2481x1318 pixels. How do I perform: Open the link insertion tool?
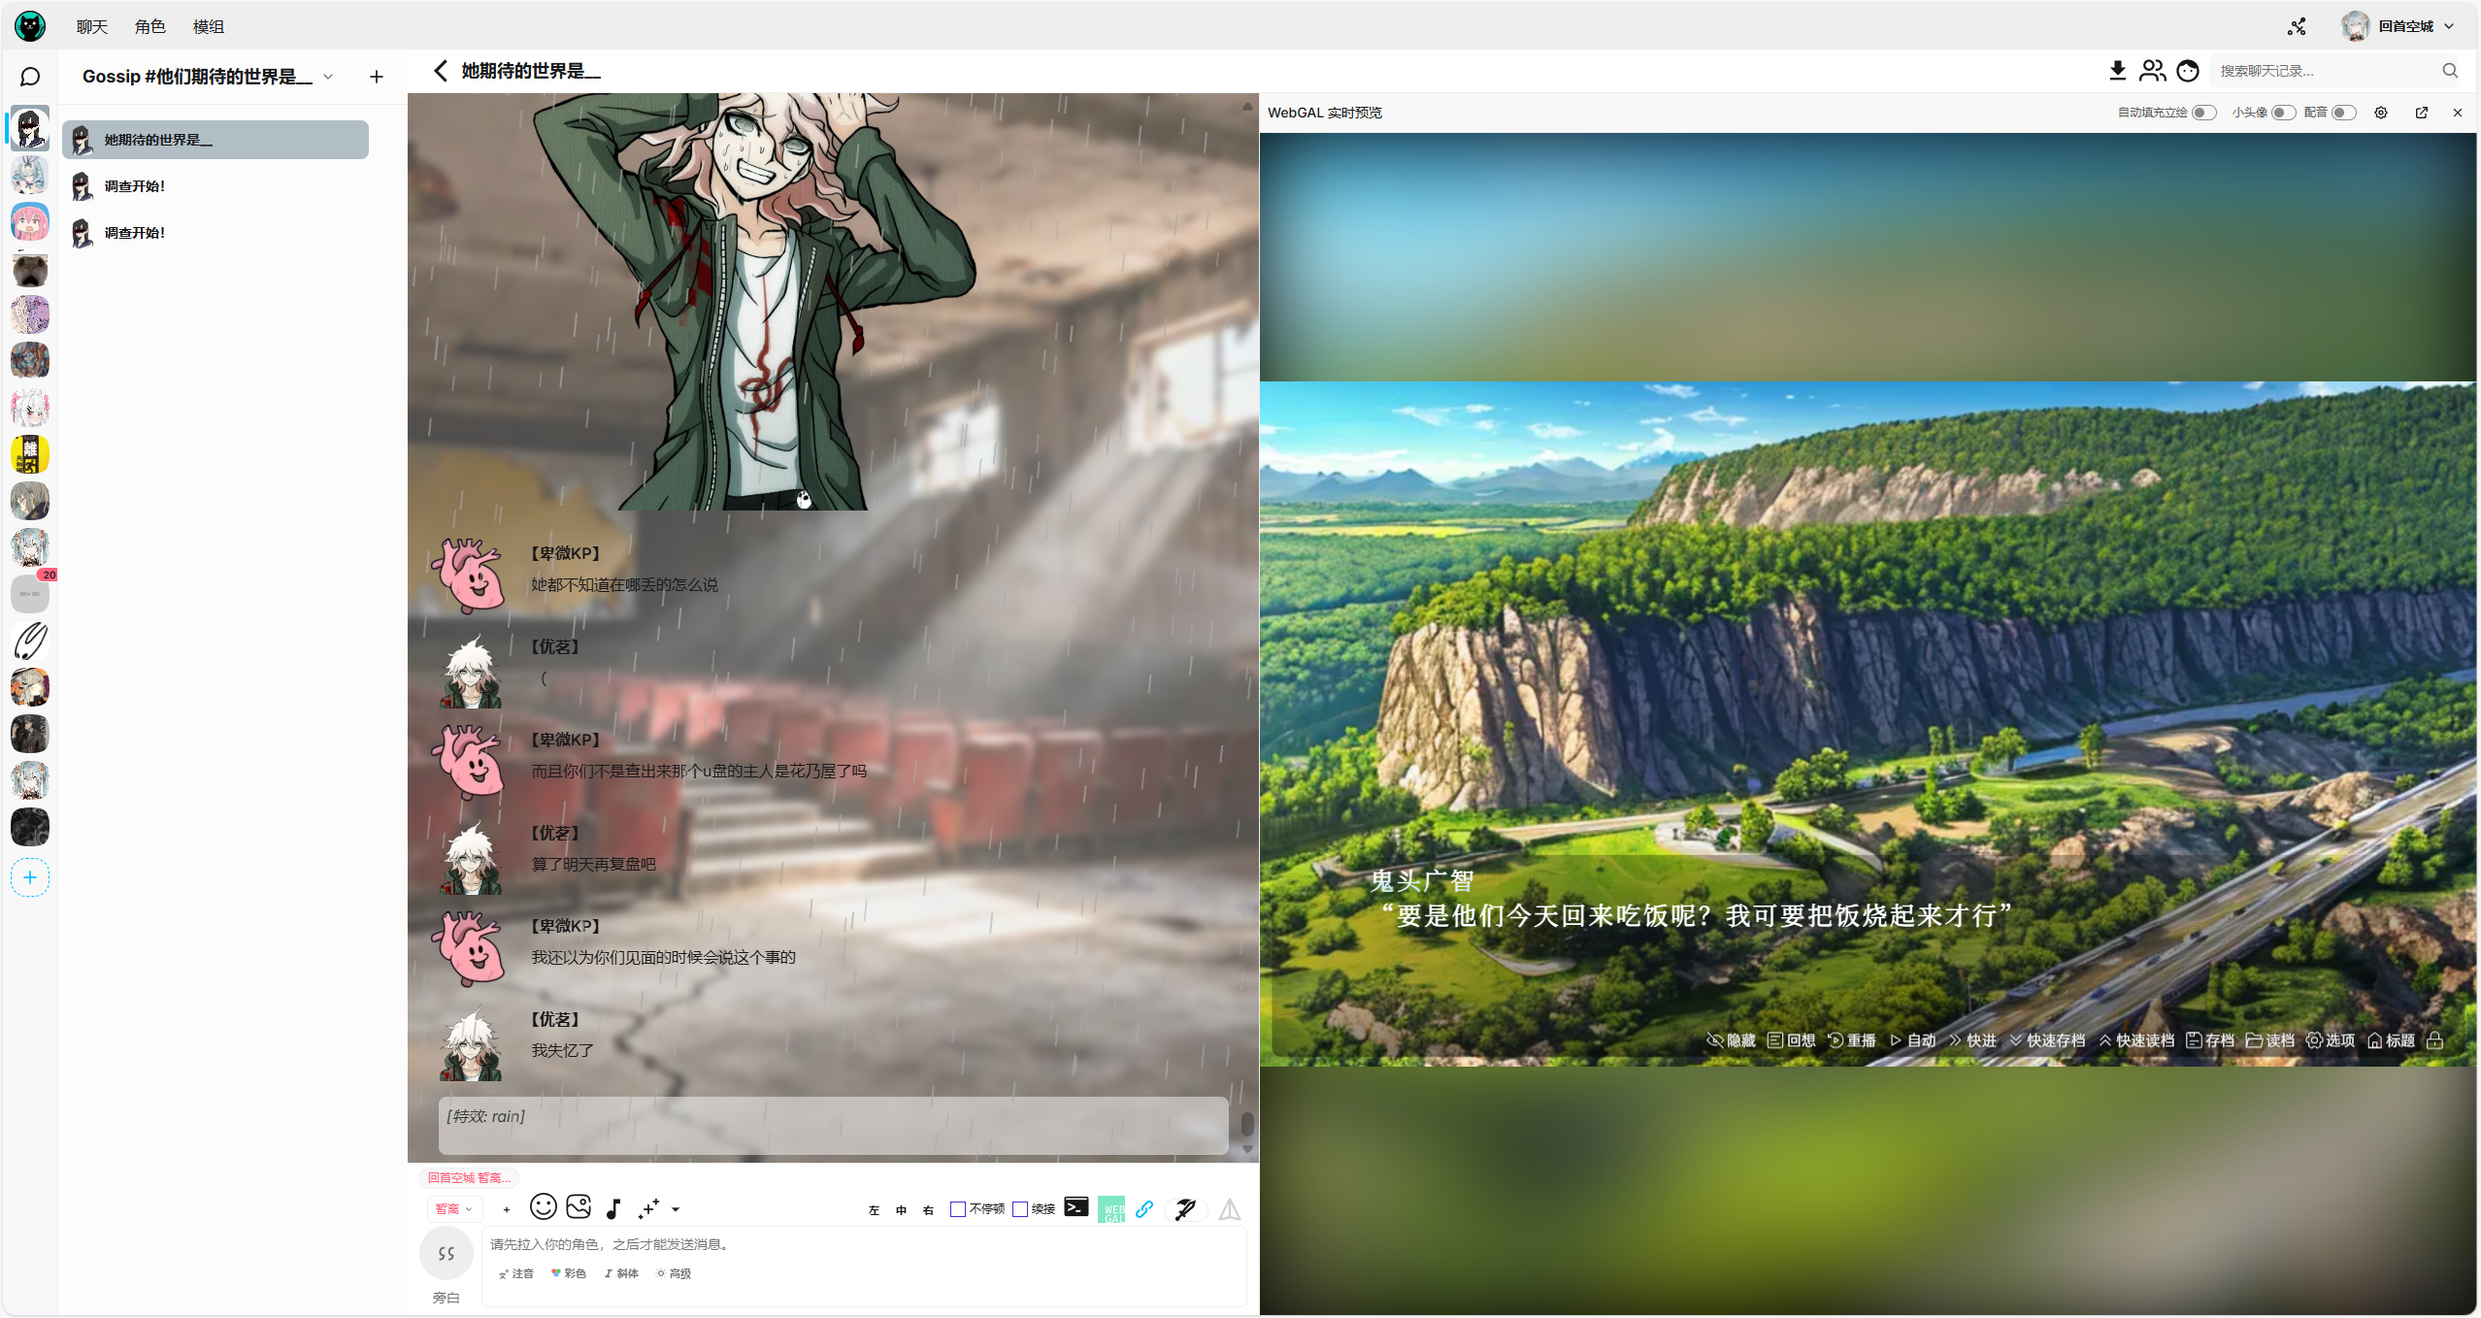(x=1145, y=1208)
